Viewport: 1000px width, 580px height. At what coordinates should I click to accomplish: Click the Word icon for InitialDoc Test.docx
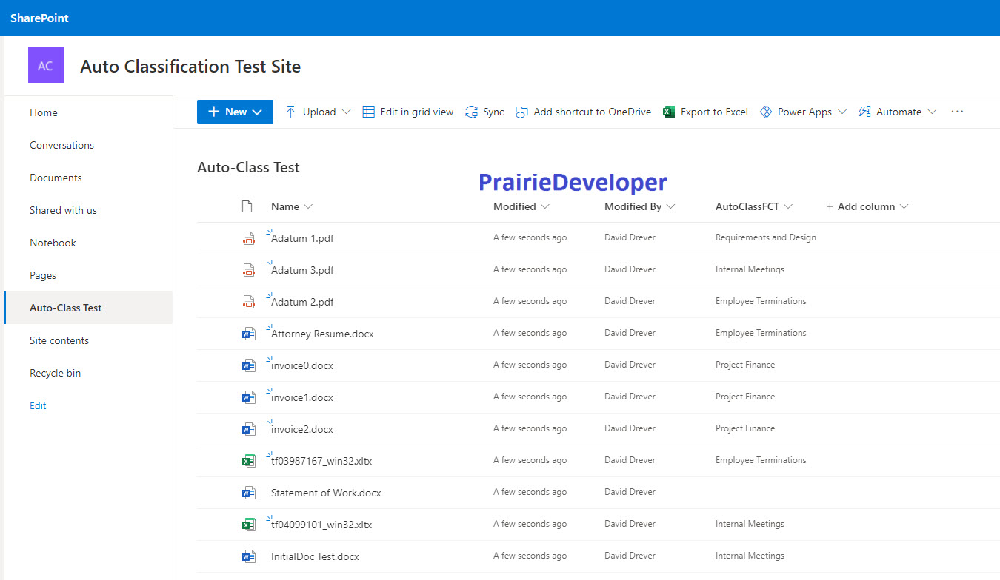click(249, 556)
